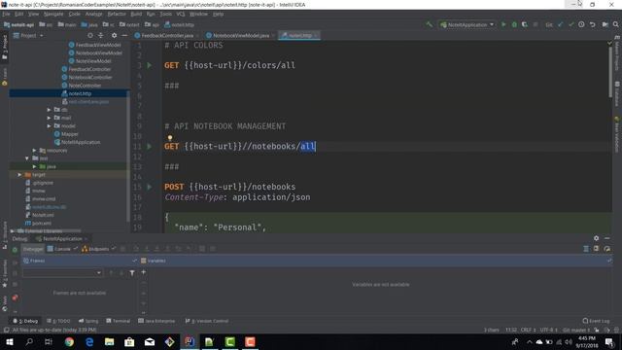Open the File menu
622x350 pixels.
click(7, 14)
